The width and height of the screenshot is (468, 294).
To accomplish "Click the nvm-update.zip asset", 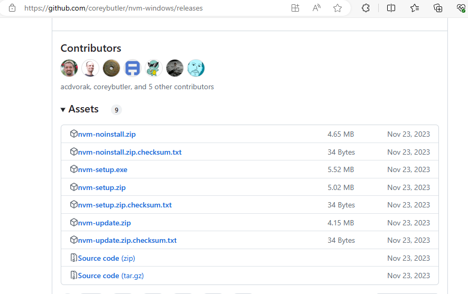I will coord(105,223).
